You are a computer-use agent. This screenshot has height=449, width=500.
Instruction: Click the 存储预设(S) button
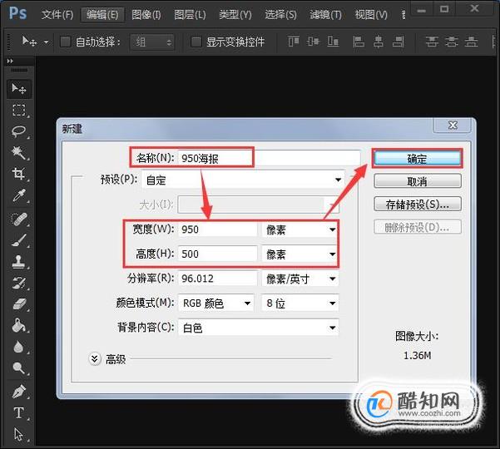pos(418,205)
